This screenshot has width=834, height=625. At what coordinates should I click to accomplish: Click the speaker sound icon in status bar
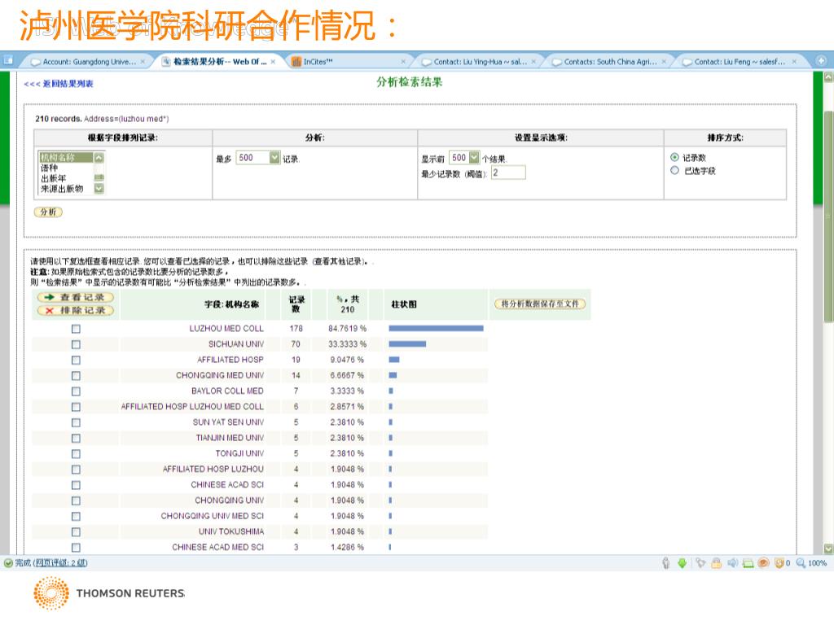732,563
